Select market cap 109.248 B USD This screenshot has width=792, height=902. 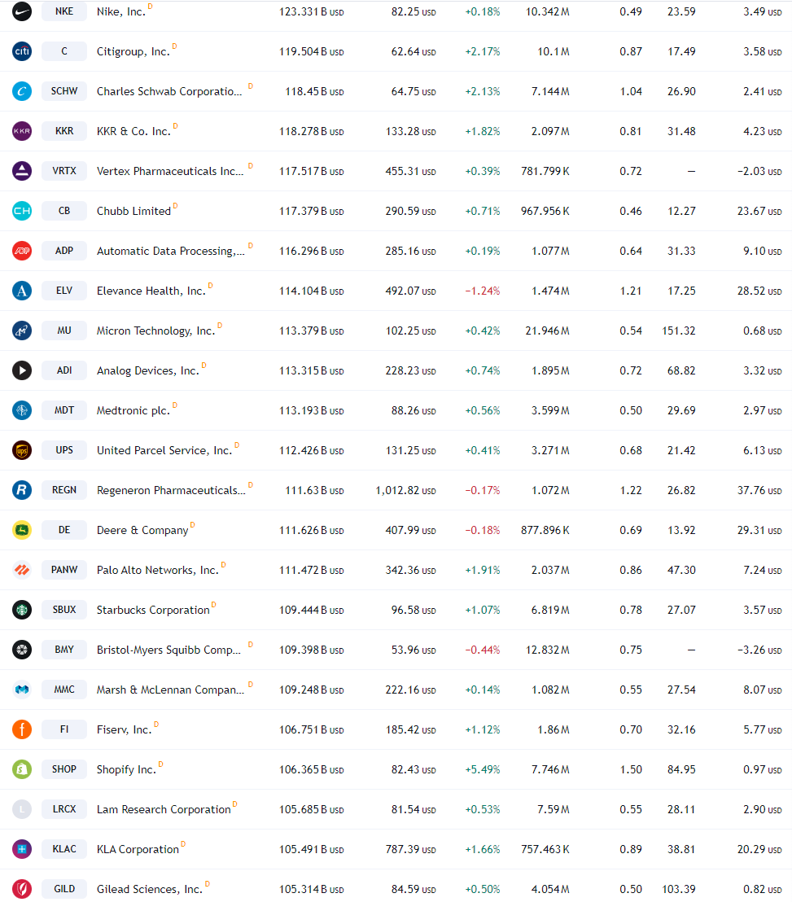[x=312, y=690]
